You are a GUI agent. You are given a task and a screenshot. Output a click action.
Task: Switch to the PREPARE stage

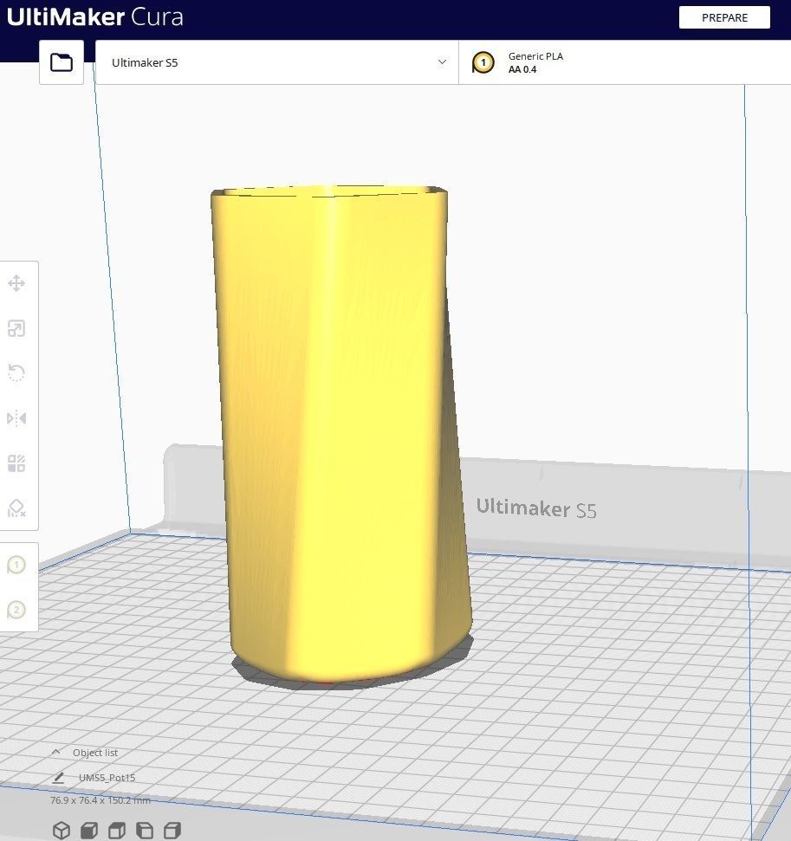coord(724,17)
